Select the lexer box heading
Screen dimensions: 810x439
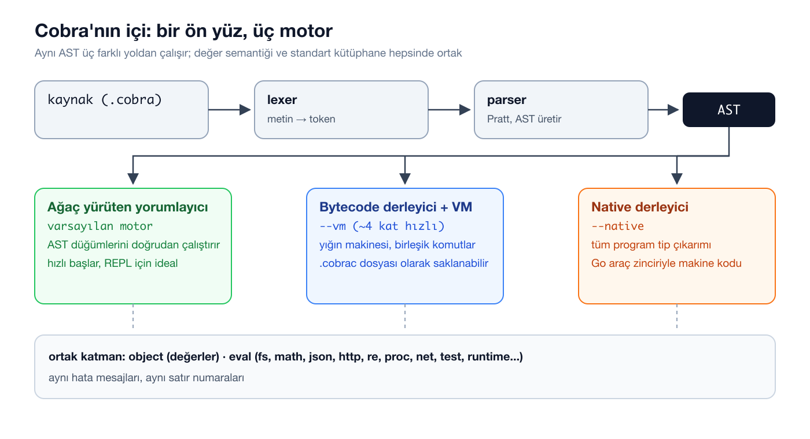[282, 100]
